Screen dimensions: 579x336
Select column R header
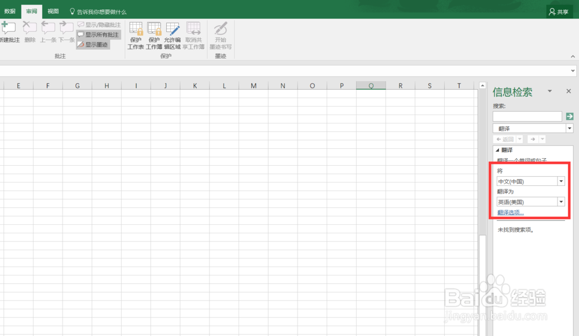click(400, 86)
